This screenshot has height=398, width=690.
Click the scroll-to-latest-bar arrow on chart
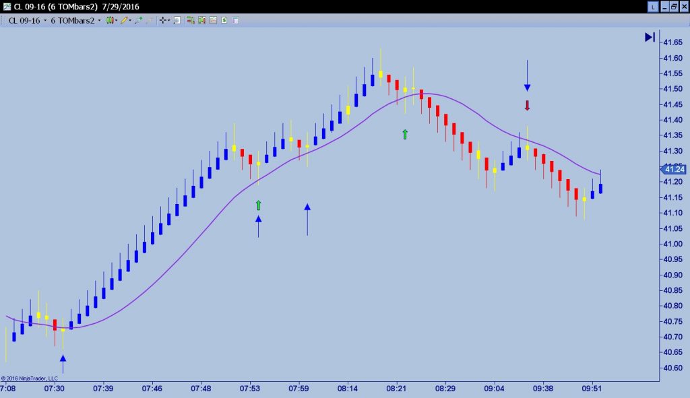pyautogui.click(x=650, y=37)
